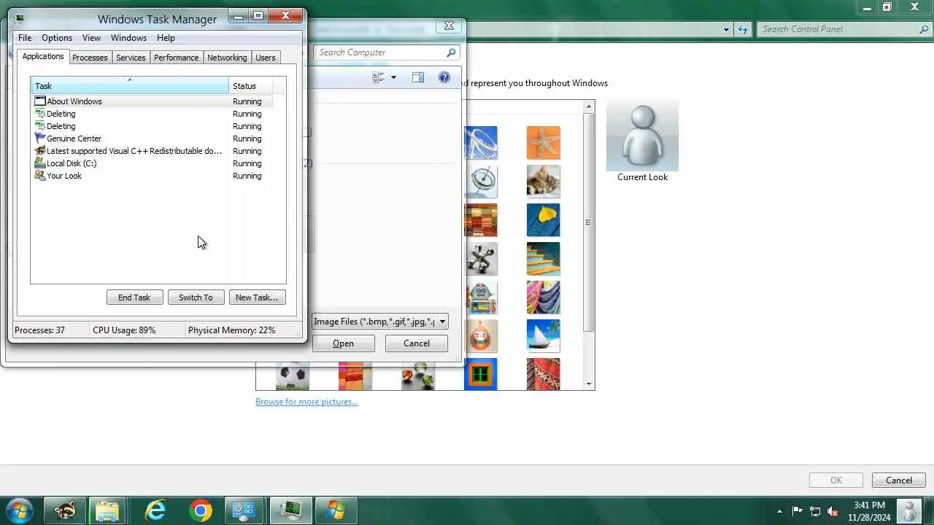
Task: Open the Help menu in Task Manager
Action: click(166, 38)
